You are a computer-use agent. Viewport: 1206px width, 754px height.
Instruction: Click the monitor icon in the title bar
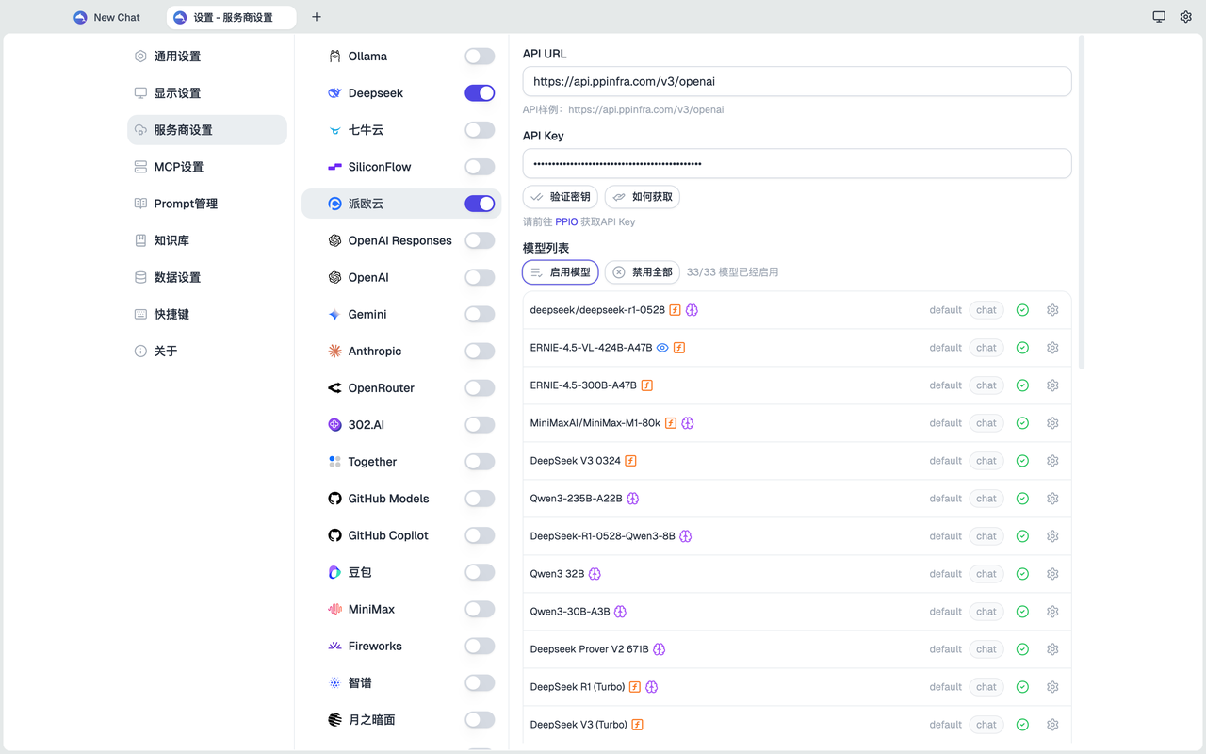click(1159, 16)
